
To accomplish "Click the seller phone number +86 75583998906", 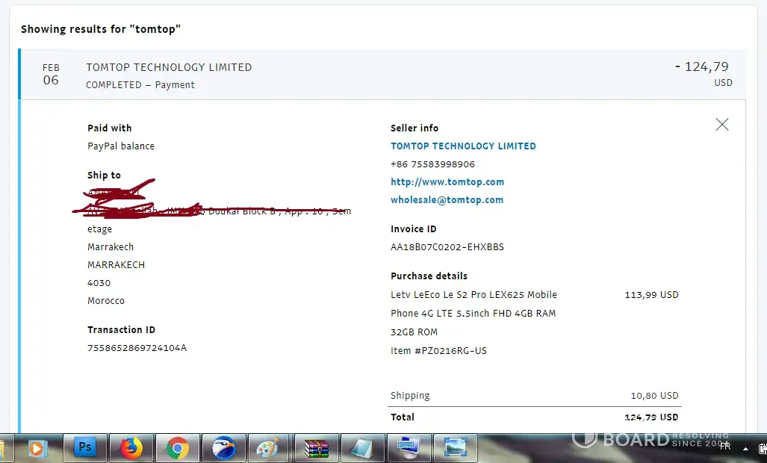I will 432,164.
